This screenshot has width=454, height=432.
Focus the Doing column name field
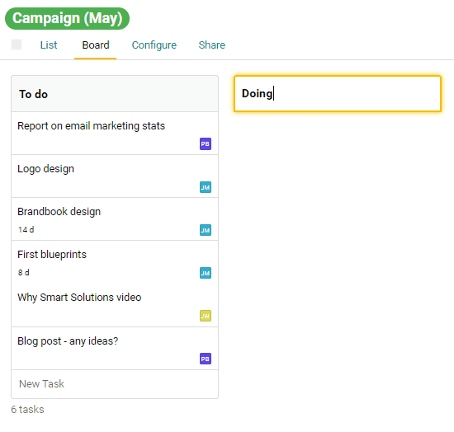[x=338, y=94]
